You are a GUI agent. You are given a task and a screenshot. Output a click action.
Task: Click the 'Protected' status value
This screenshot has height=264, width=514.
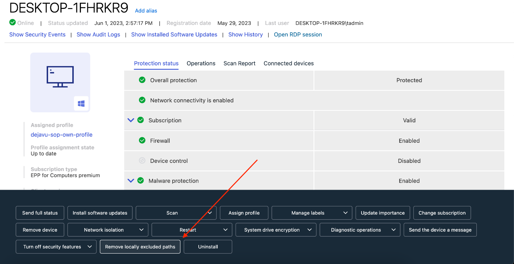point(409,80)
